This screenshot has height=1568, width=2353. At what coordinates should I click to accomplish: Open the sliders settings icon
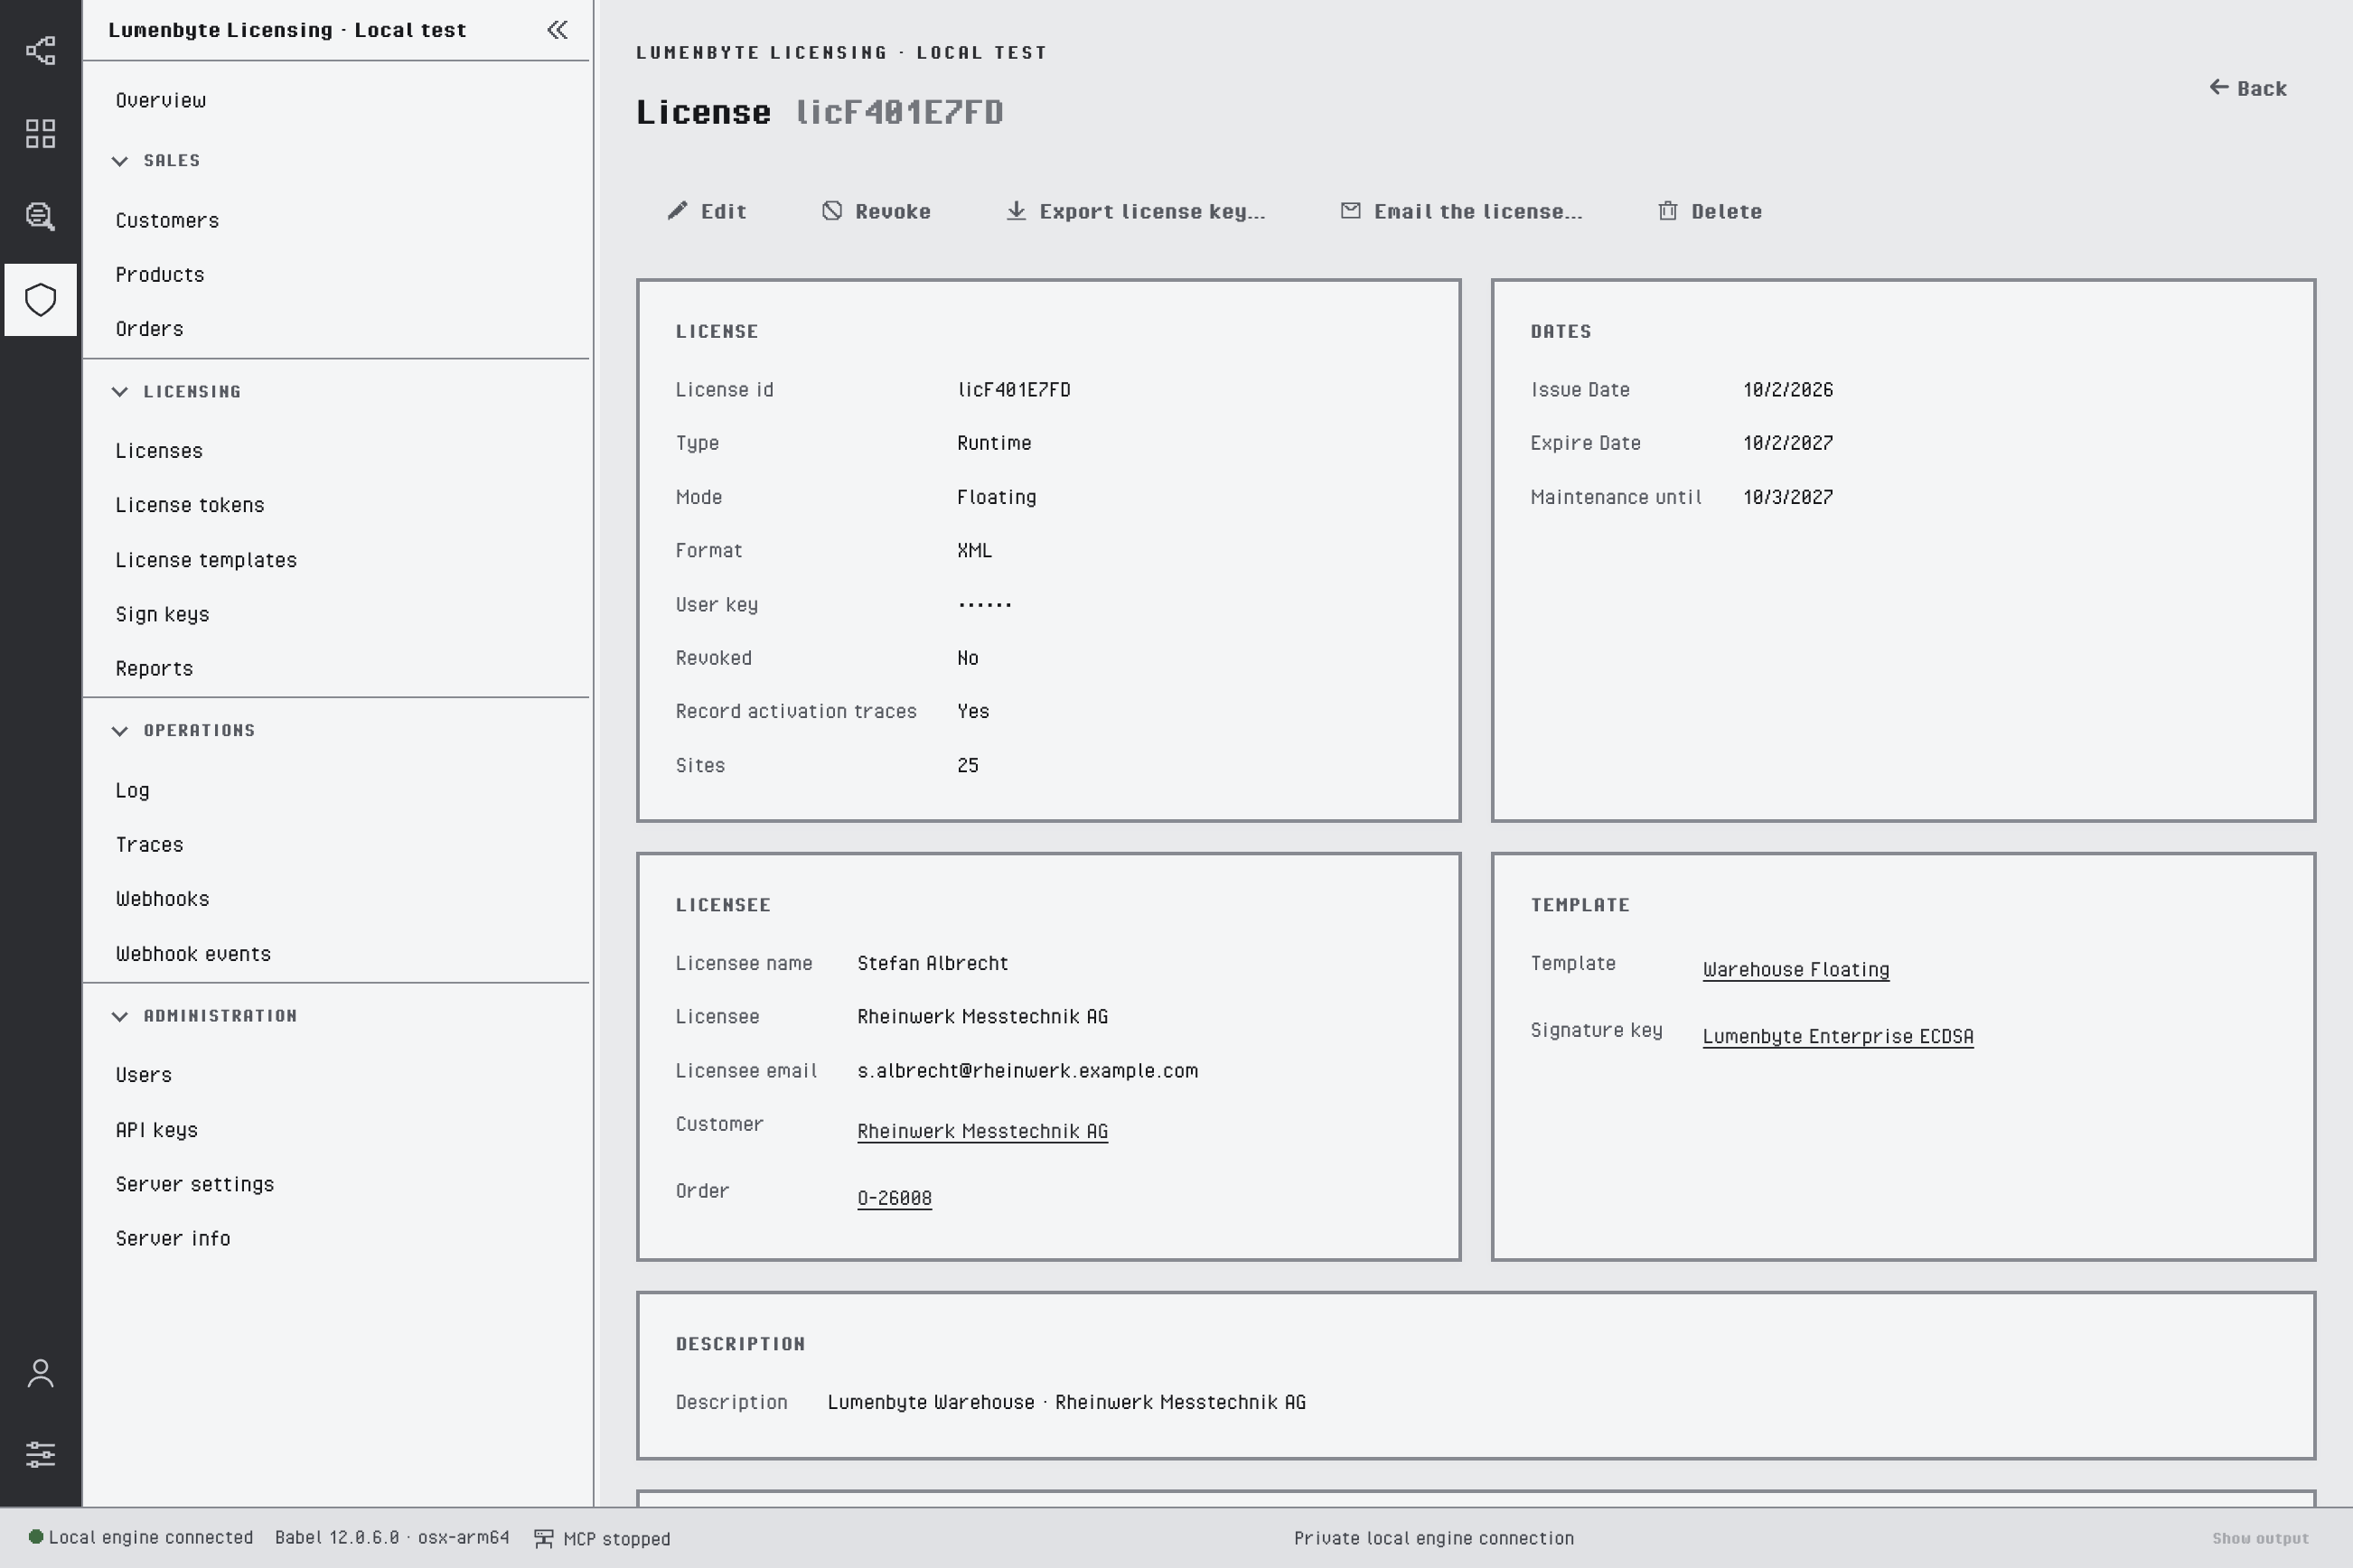point(40,1454)
